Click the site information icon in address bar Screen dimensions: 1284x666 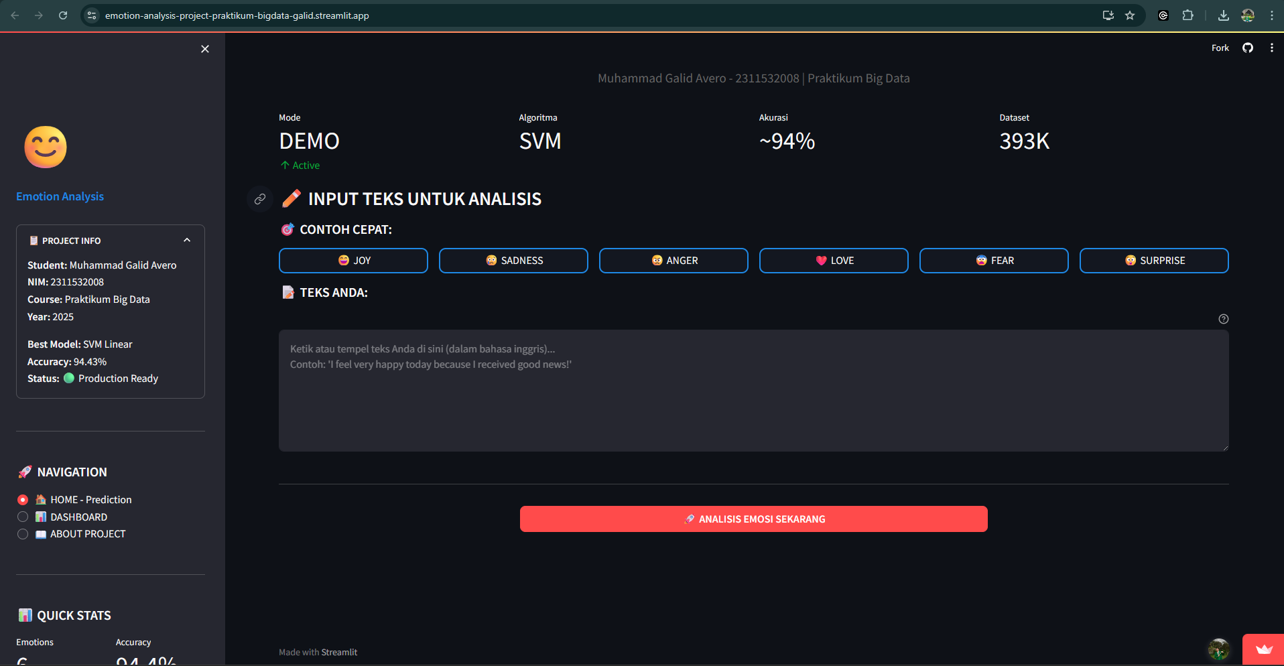pos(92,15)
